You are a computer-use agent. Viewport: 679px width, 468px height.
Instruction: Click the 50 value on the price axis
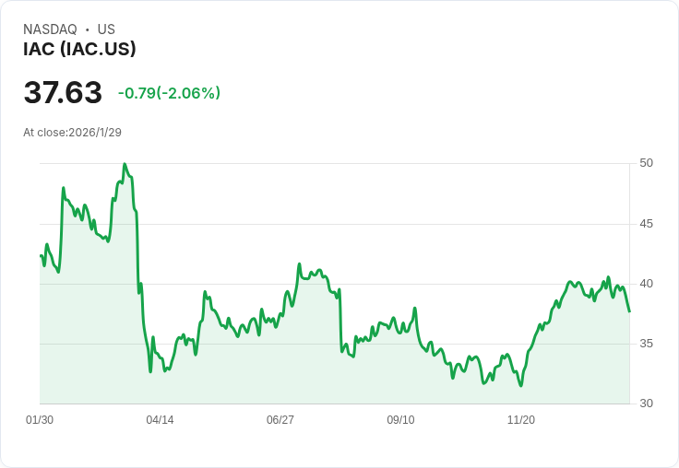click(x=646, y=163)
